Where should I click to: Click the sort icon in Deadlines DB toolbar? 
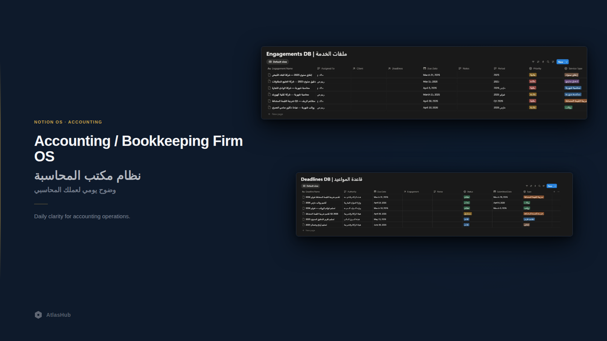click(x=531, y=186)
